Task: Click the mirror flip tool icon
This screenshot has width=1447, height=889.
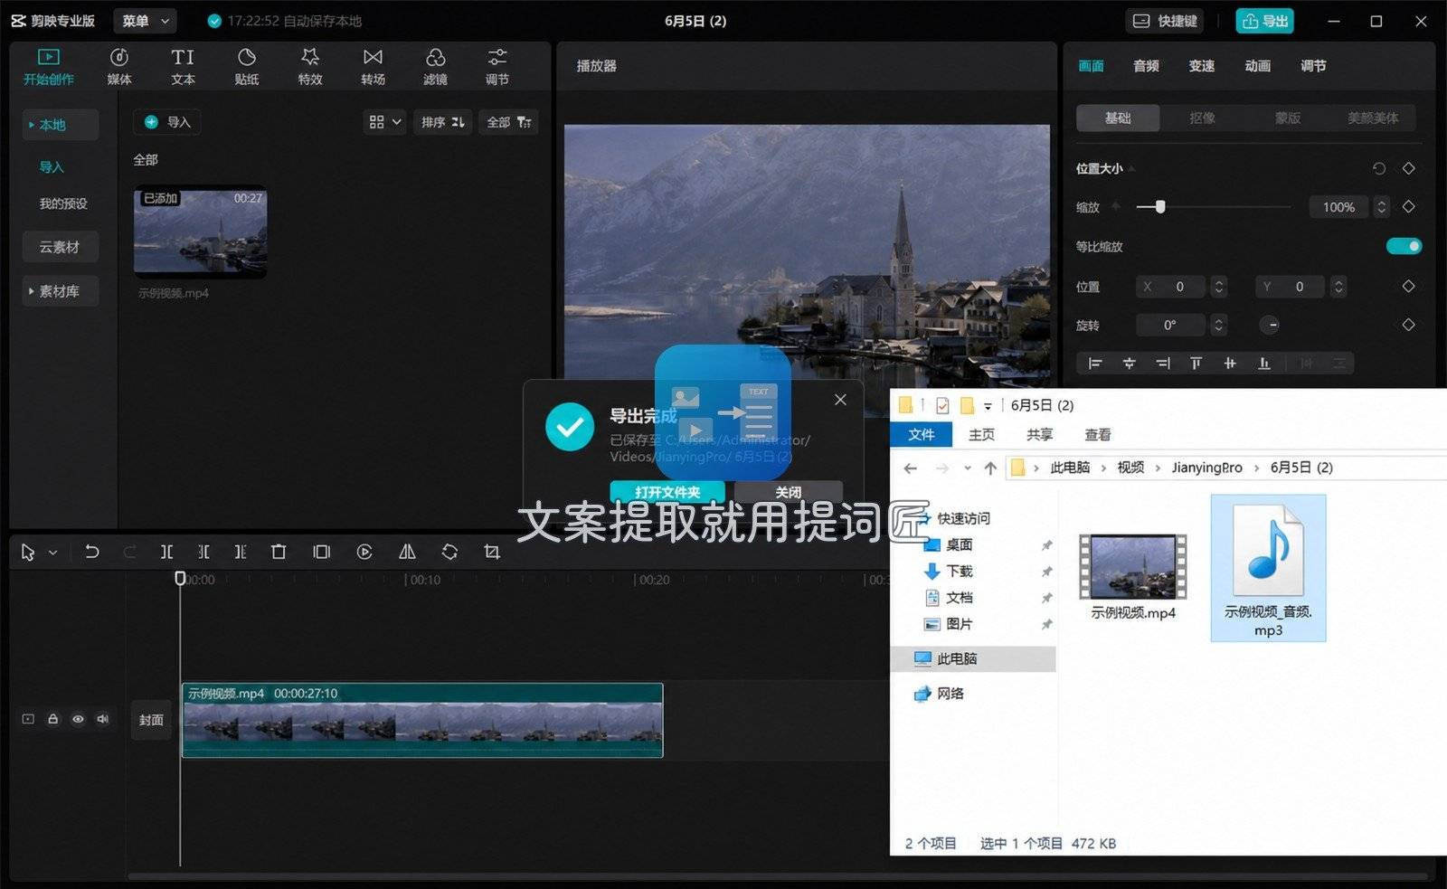Action: click(x=408, y=552)
